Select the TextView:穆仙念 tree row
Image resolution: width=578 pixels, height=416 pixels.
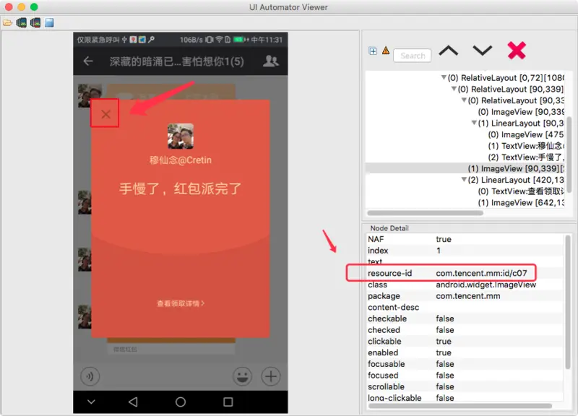(x=526, y=146)
